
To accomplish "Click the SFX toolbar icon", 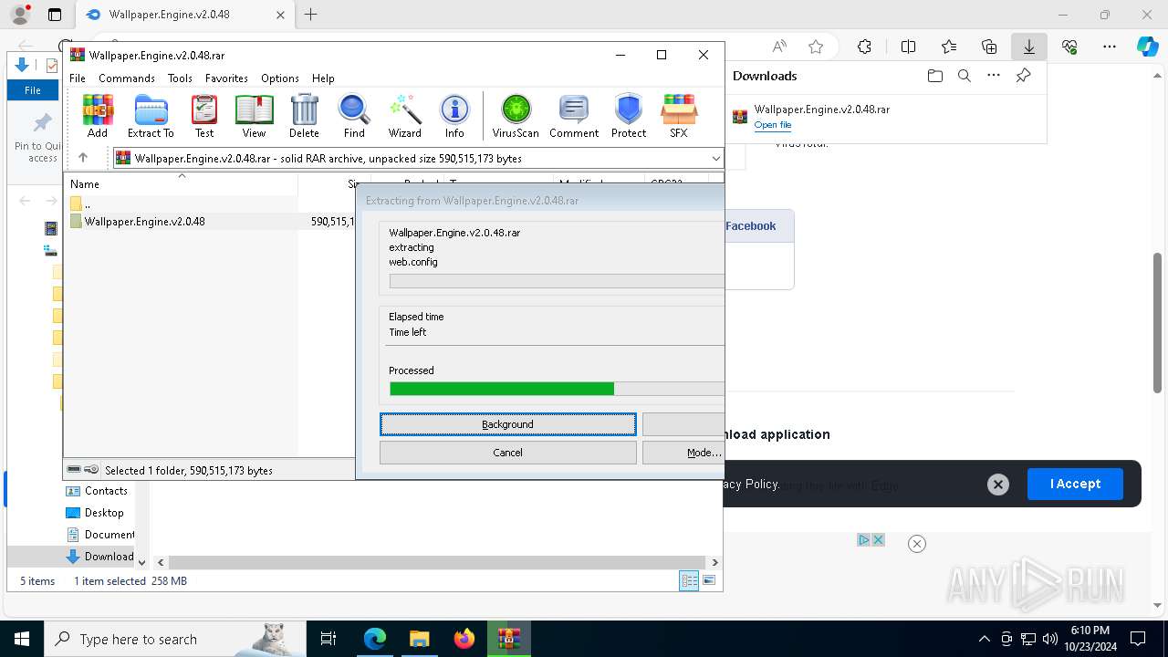I will (x=678, y=116).
